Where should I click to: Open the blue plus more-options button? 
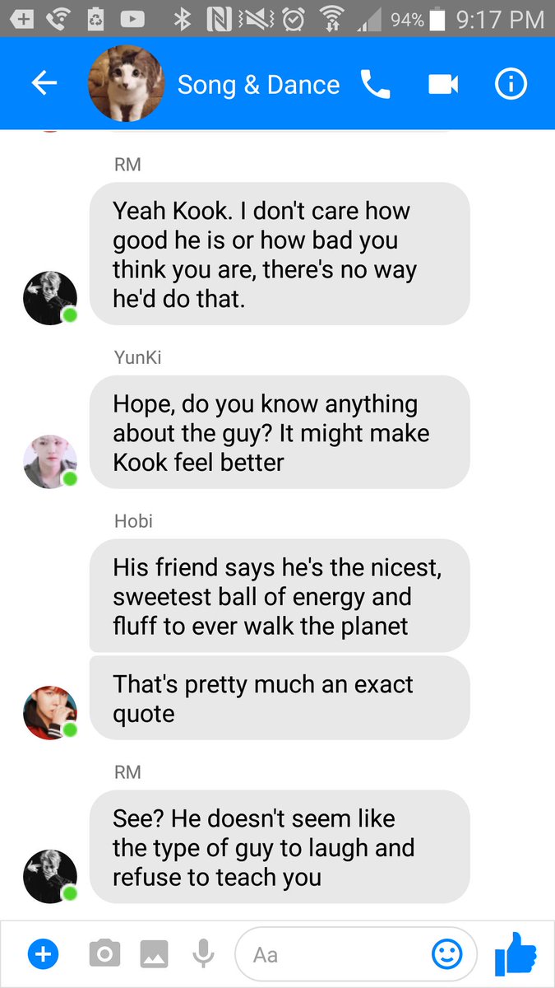click(x=44, y=954)
